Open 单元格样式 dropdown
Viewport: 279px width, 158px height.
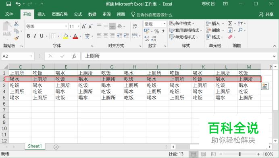click(x=183, y=37)
